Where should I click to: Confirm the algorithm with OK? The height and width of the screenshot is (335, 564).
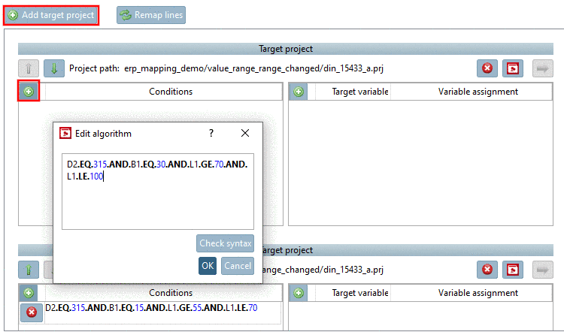tap(208, 266)
